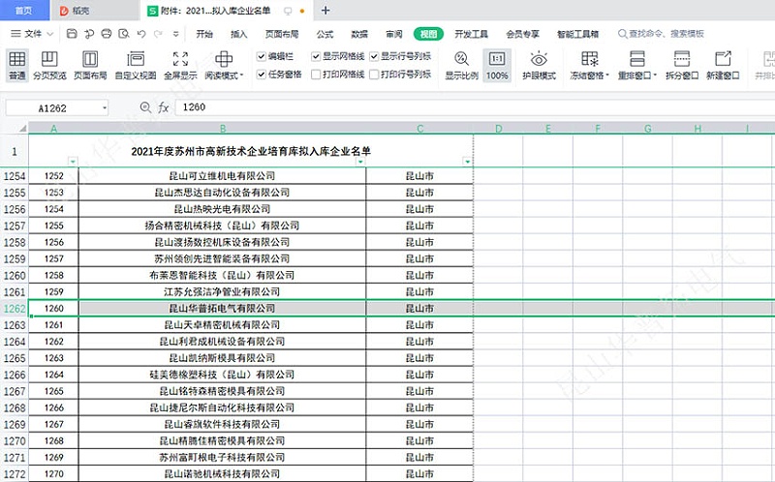This screenshot has width=775, height=482.
Task: Click the 阅读模式 reading mode icon
Action: click(224, 59)
